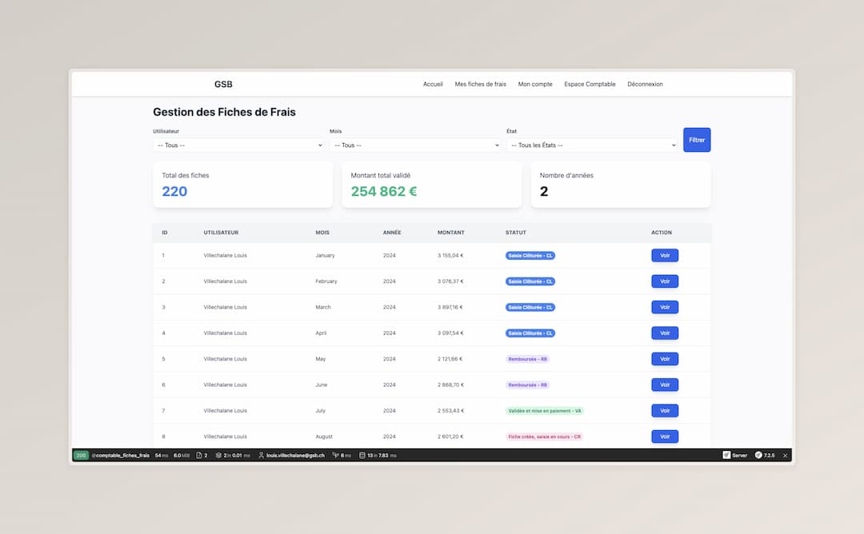Click the GSB logo text
864x534 pixels.
[223, 84]
